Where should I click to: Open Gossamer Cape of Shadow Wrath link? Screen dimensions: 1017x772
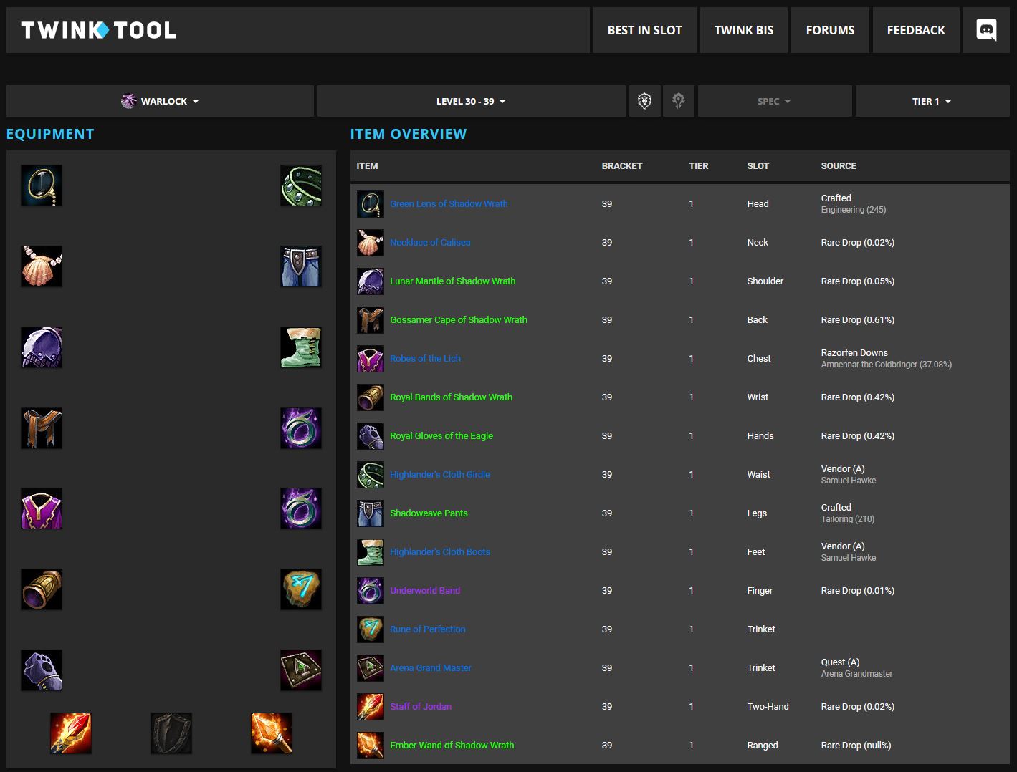[459, 320]
